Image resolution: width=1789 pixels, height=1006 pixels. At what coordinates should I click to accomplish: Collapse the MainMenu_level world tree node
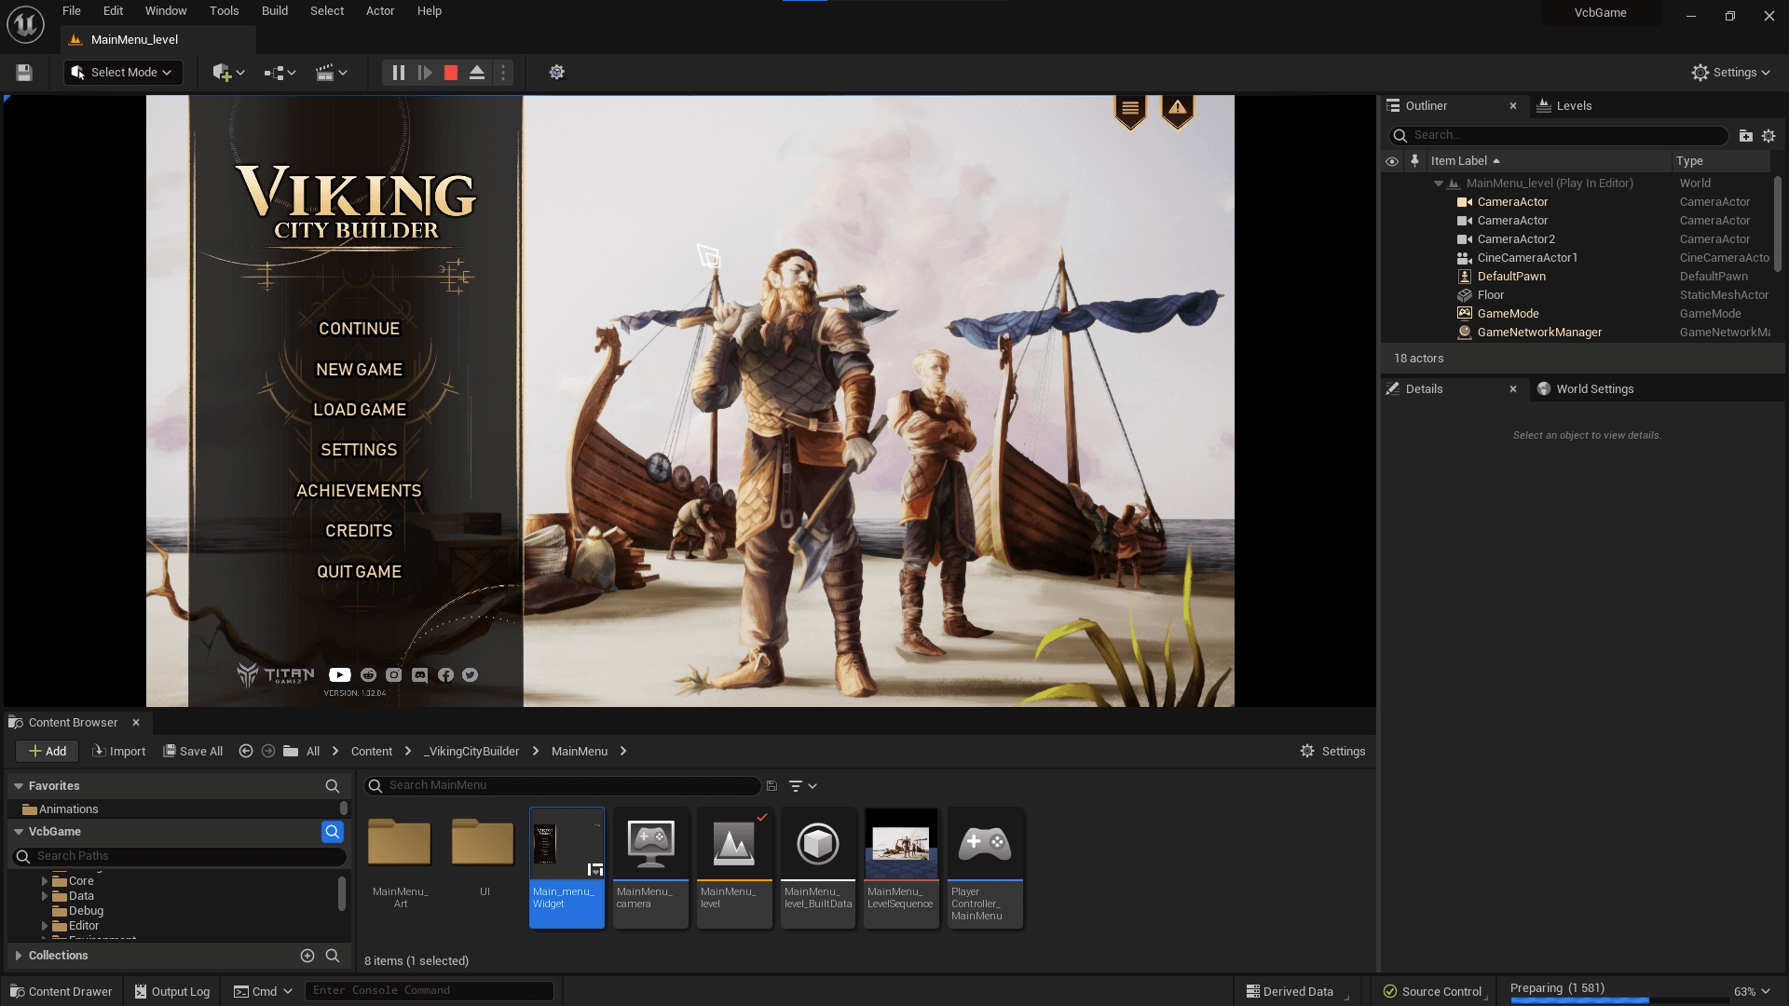tap(1439, 184)
